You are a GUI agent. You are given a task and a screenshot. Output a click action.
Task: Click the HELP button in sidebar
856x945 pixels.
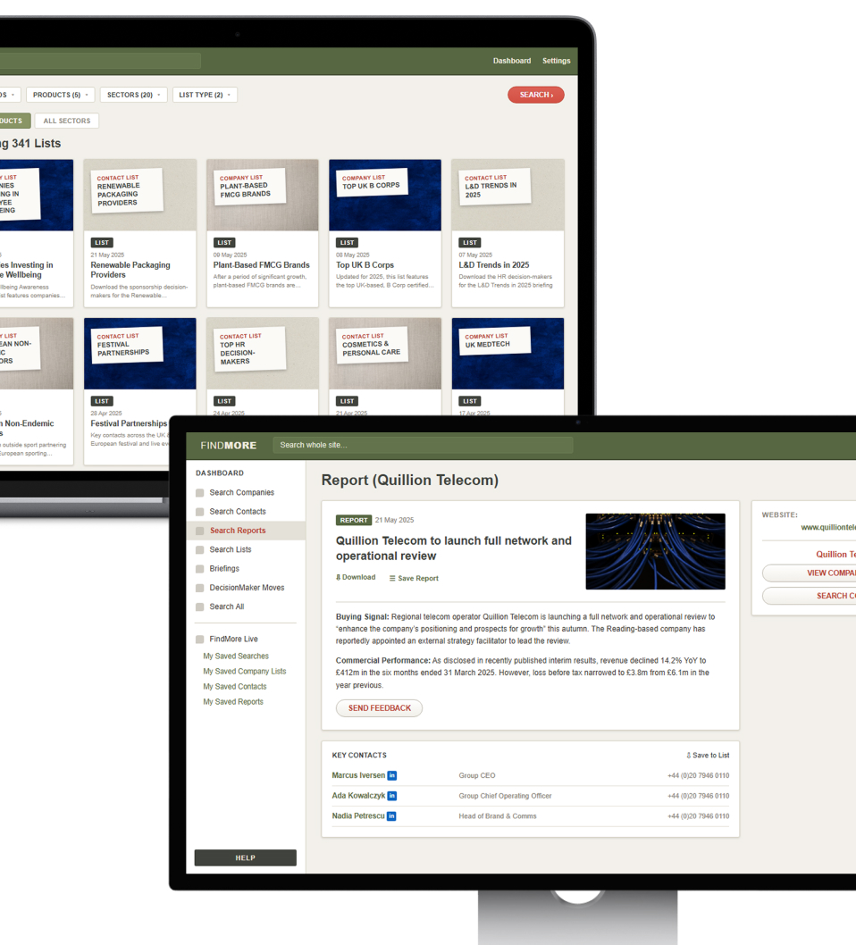246,857
